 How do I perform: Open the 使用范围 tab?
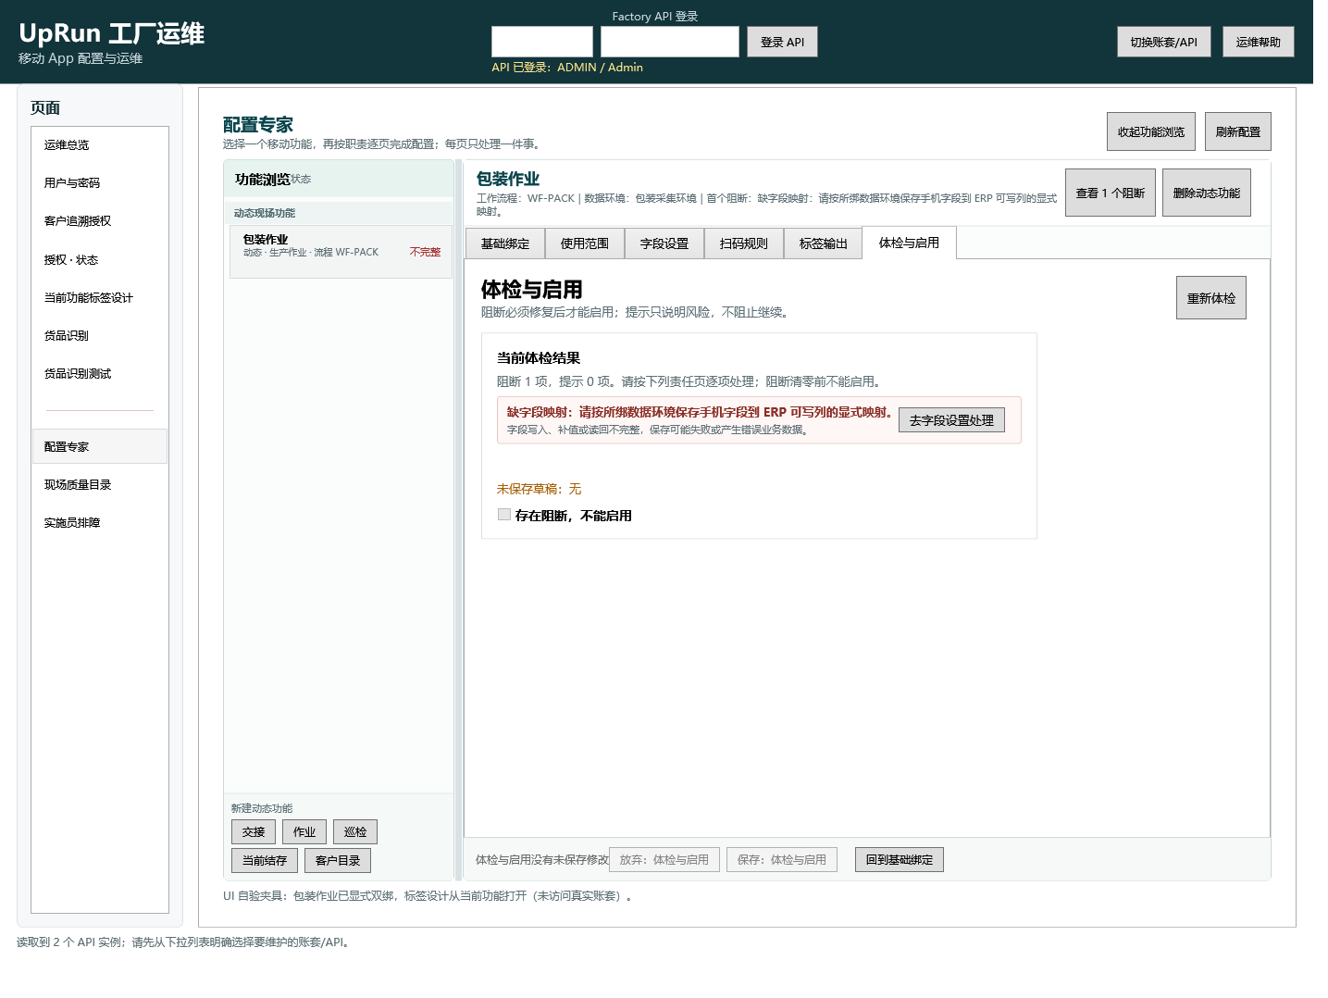tap(585, 243)
